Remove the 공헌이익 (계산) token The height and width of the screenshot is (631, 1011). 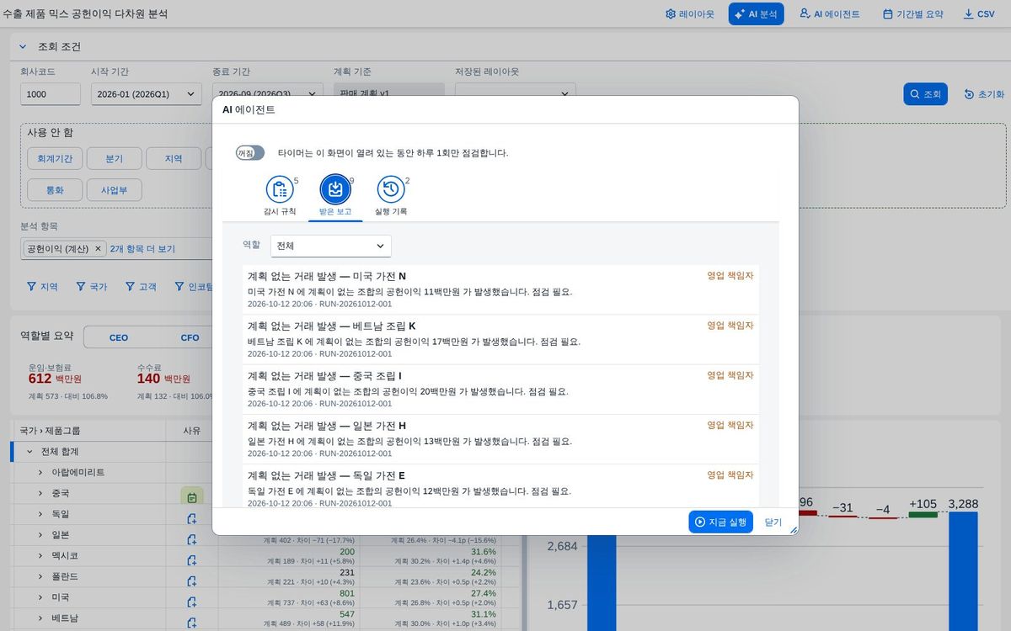click(98, 249)
